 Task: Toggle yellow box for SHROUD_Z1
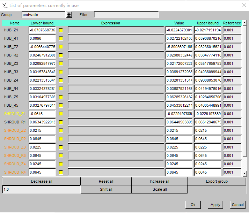[61, 114]
